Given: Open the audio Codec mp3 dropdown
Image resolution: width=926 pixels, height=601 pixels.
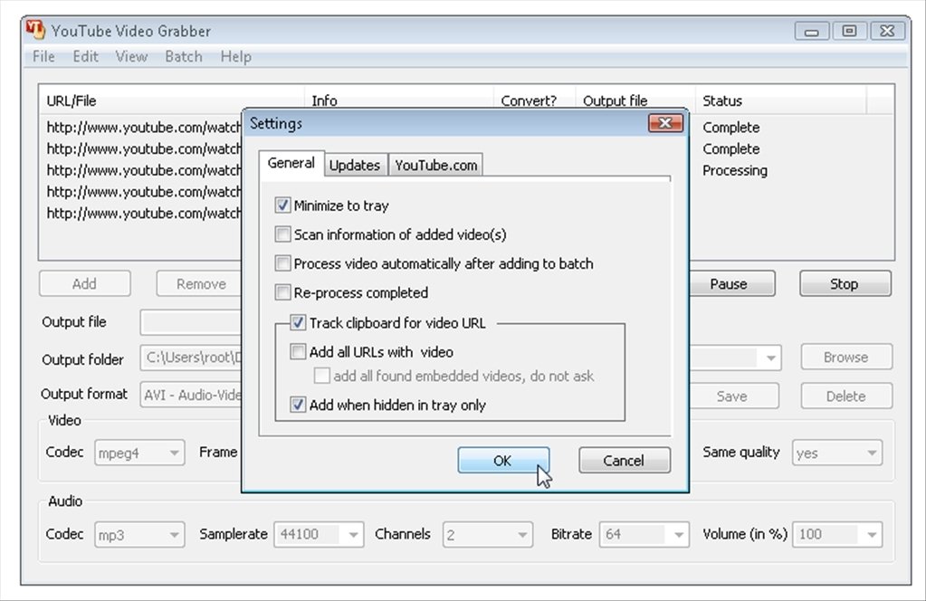Looking at the screenshot, I should click(139, 535).
